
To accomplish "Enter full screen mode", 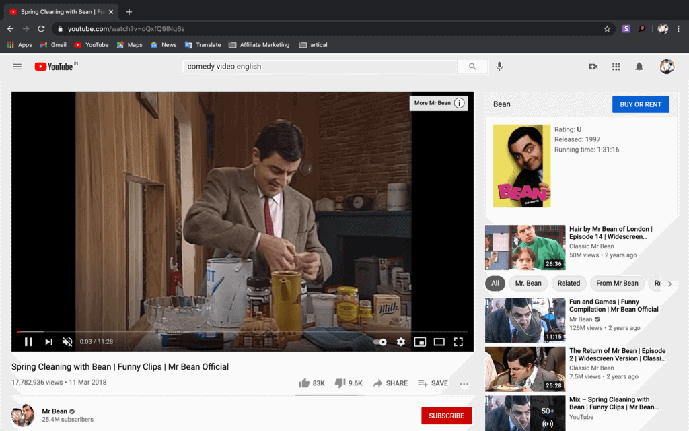I will point(458,341).
